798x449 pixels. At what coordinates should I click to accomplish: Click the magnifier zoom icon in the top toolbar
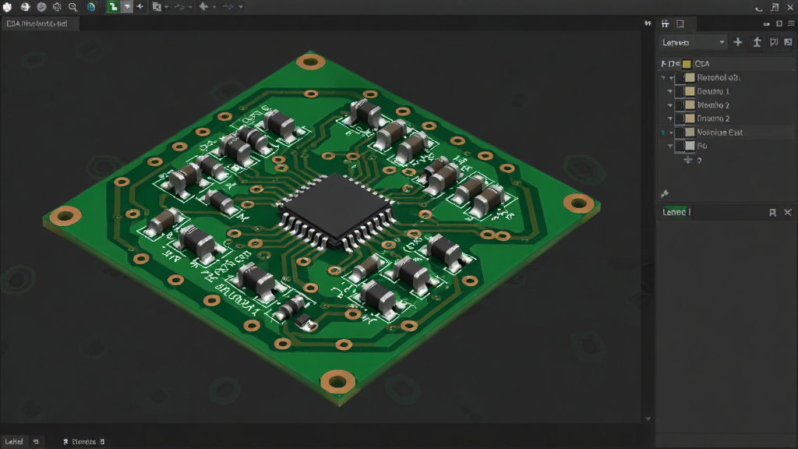click(72, 7)
